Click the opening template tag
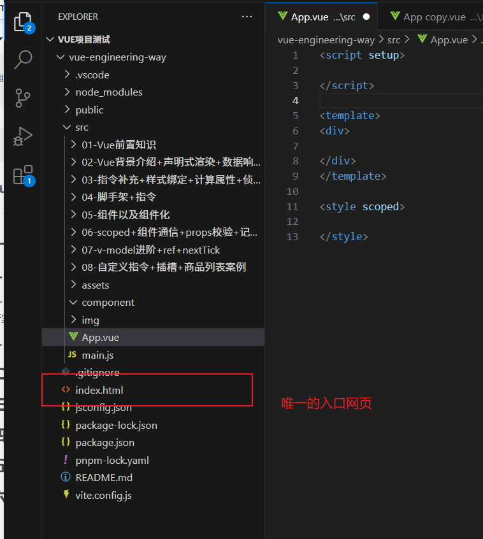 (350, 115)
